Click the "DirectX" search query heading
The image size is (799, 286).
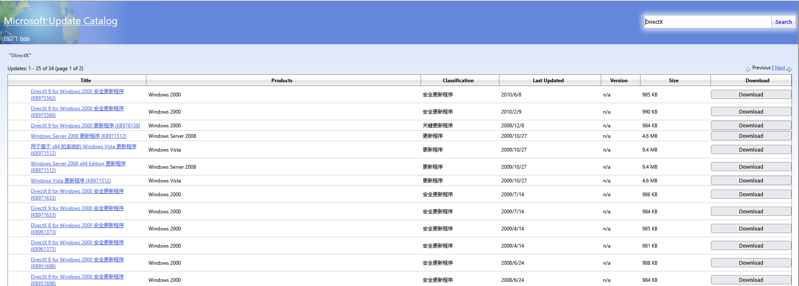tap(20, 56)
